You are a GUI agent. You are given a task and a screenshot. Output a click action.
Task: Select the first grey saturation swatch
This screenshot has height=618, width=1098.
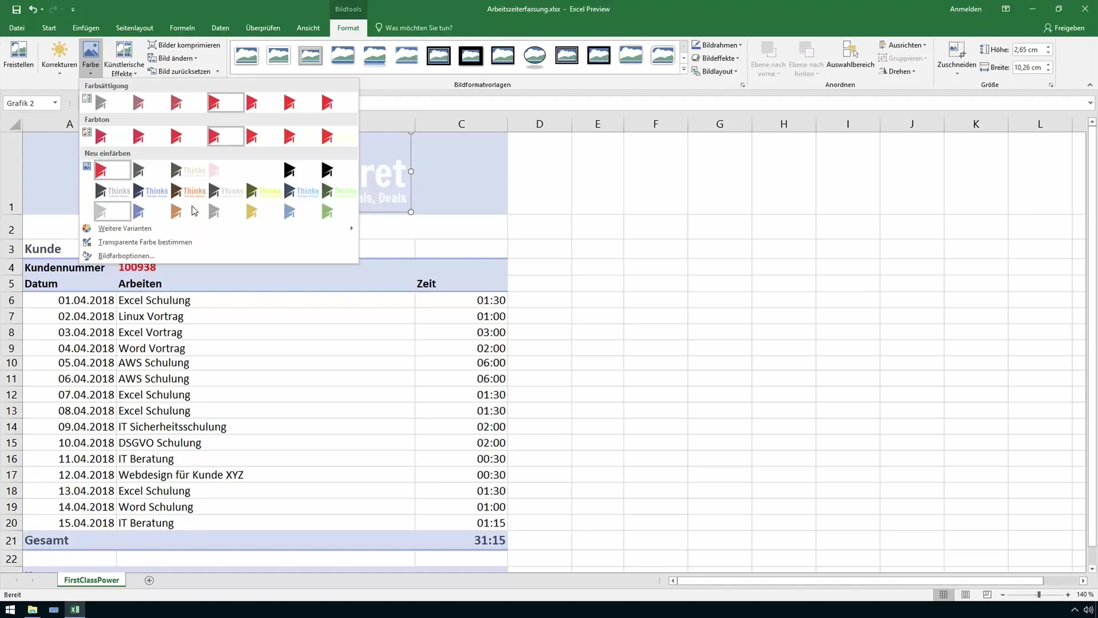pos(112,103)
